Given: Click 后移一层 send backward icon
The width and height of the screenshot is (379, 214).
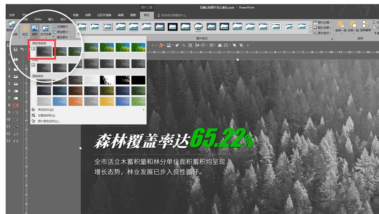Looking at the screenshot, I should [x=353, y=24].
